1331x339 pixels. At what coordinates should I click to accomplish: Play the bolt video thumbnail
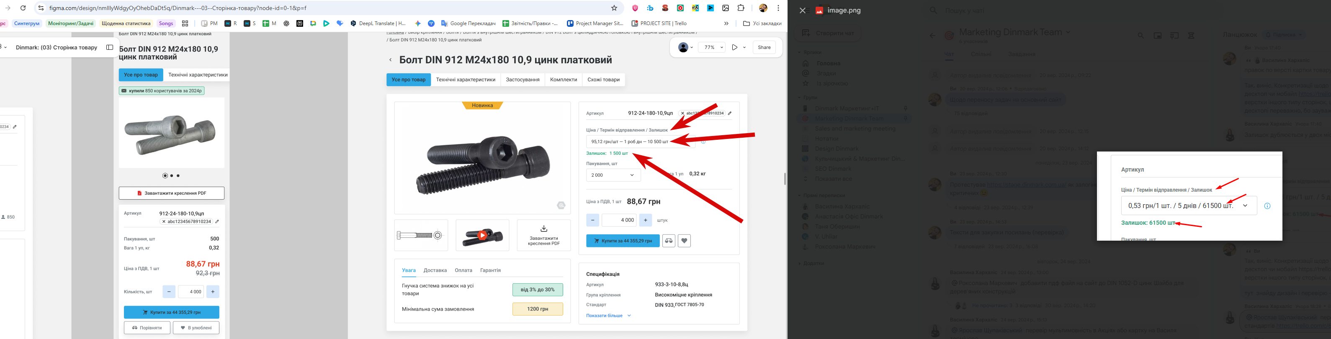(482, 236)
